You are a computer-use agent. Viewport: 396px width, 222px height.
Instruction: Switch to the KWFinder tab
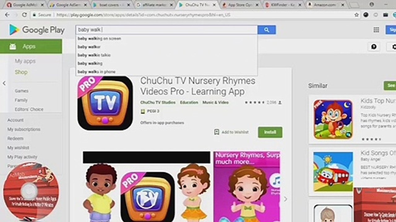coord(283,5)
